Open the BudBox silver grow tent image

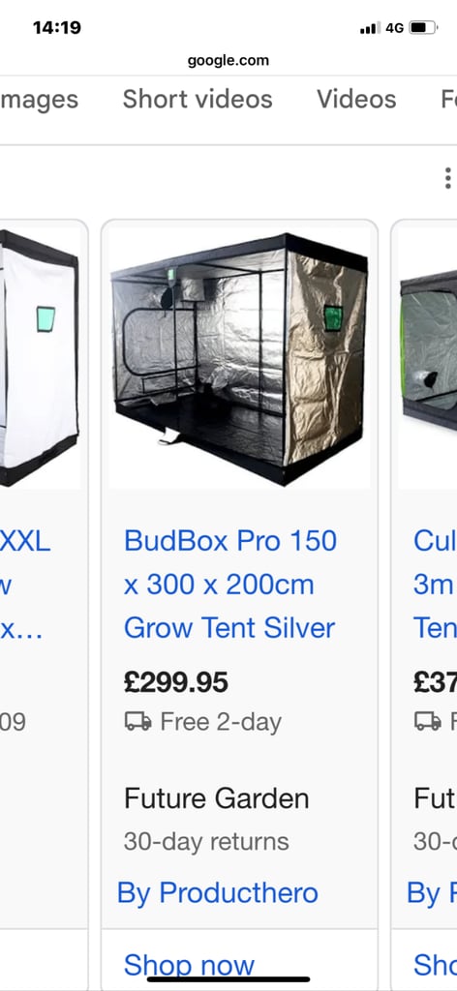[239, 358]
